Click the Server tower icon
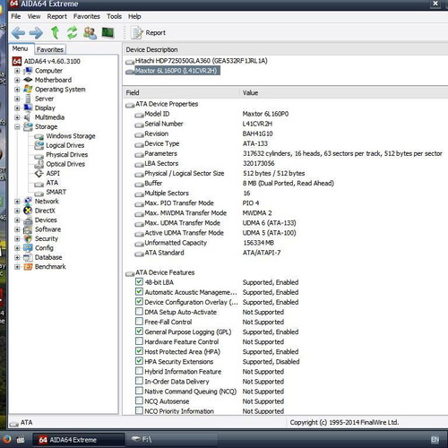The width and height of the screenshot is (448, 448). [x=28, y=99]
